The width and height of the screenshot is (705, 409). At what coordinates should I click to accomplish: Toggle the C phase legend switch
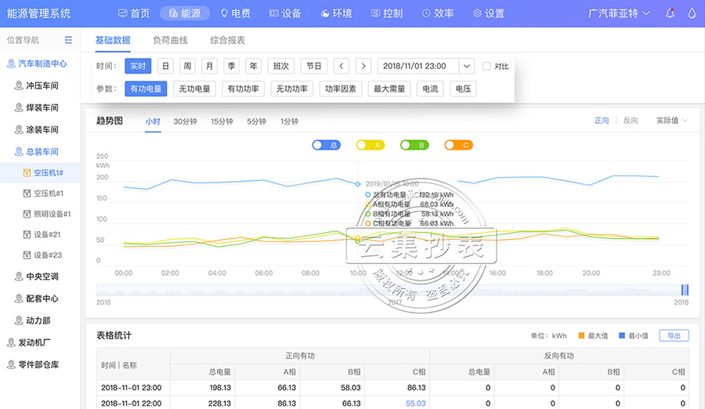tap(458, 145)
